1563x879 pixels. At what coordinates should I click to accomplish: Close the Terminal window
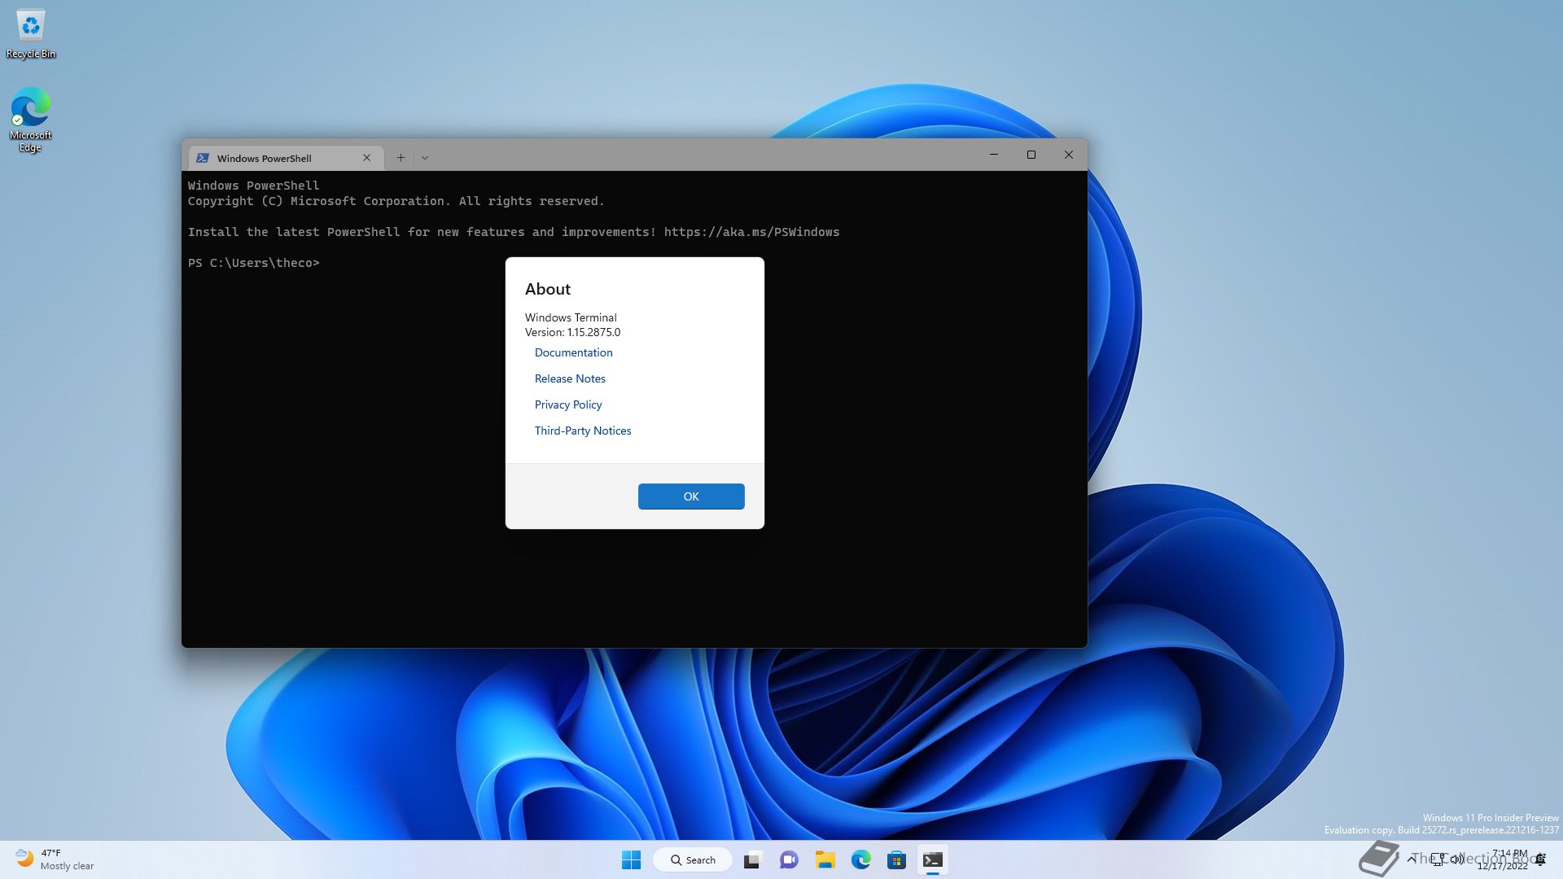[x=1069, y=155]
